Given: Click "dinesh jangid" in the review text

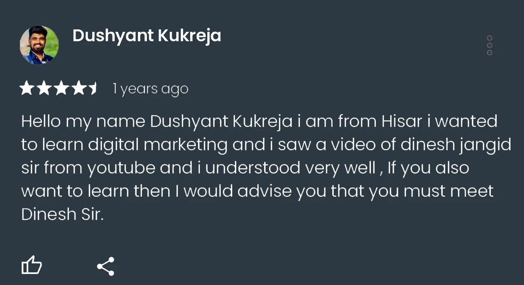Looking at the screenshot, I should click(456, 145).
